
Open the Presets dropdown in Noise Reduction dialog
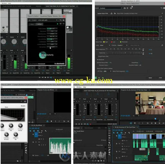[x=111, y=8]
